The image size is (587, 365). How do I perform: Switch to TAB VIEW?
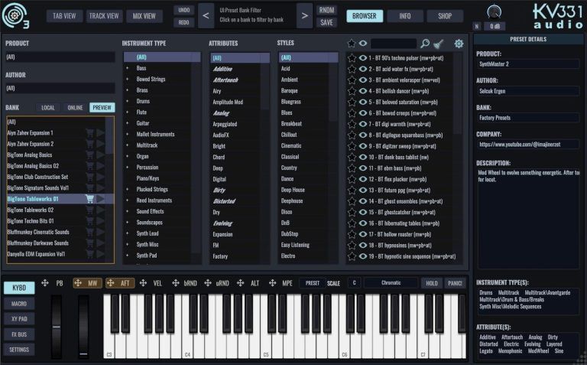click(64, 16)
